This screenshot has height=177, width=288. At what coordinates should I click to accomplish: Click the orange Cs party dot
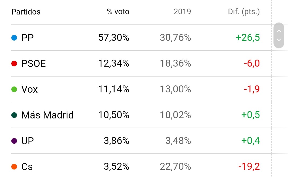point(14,167)
